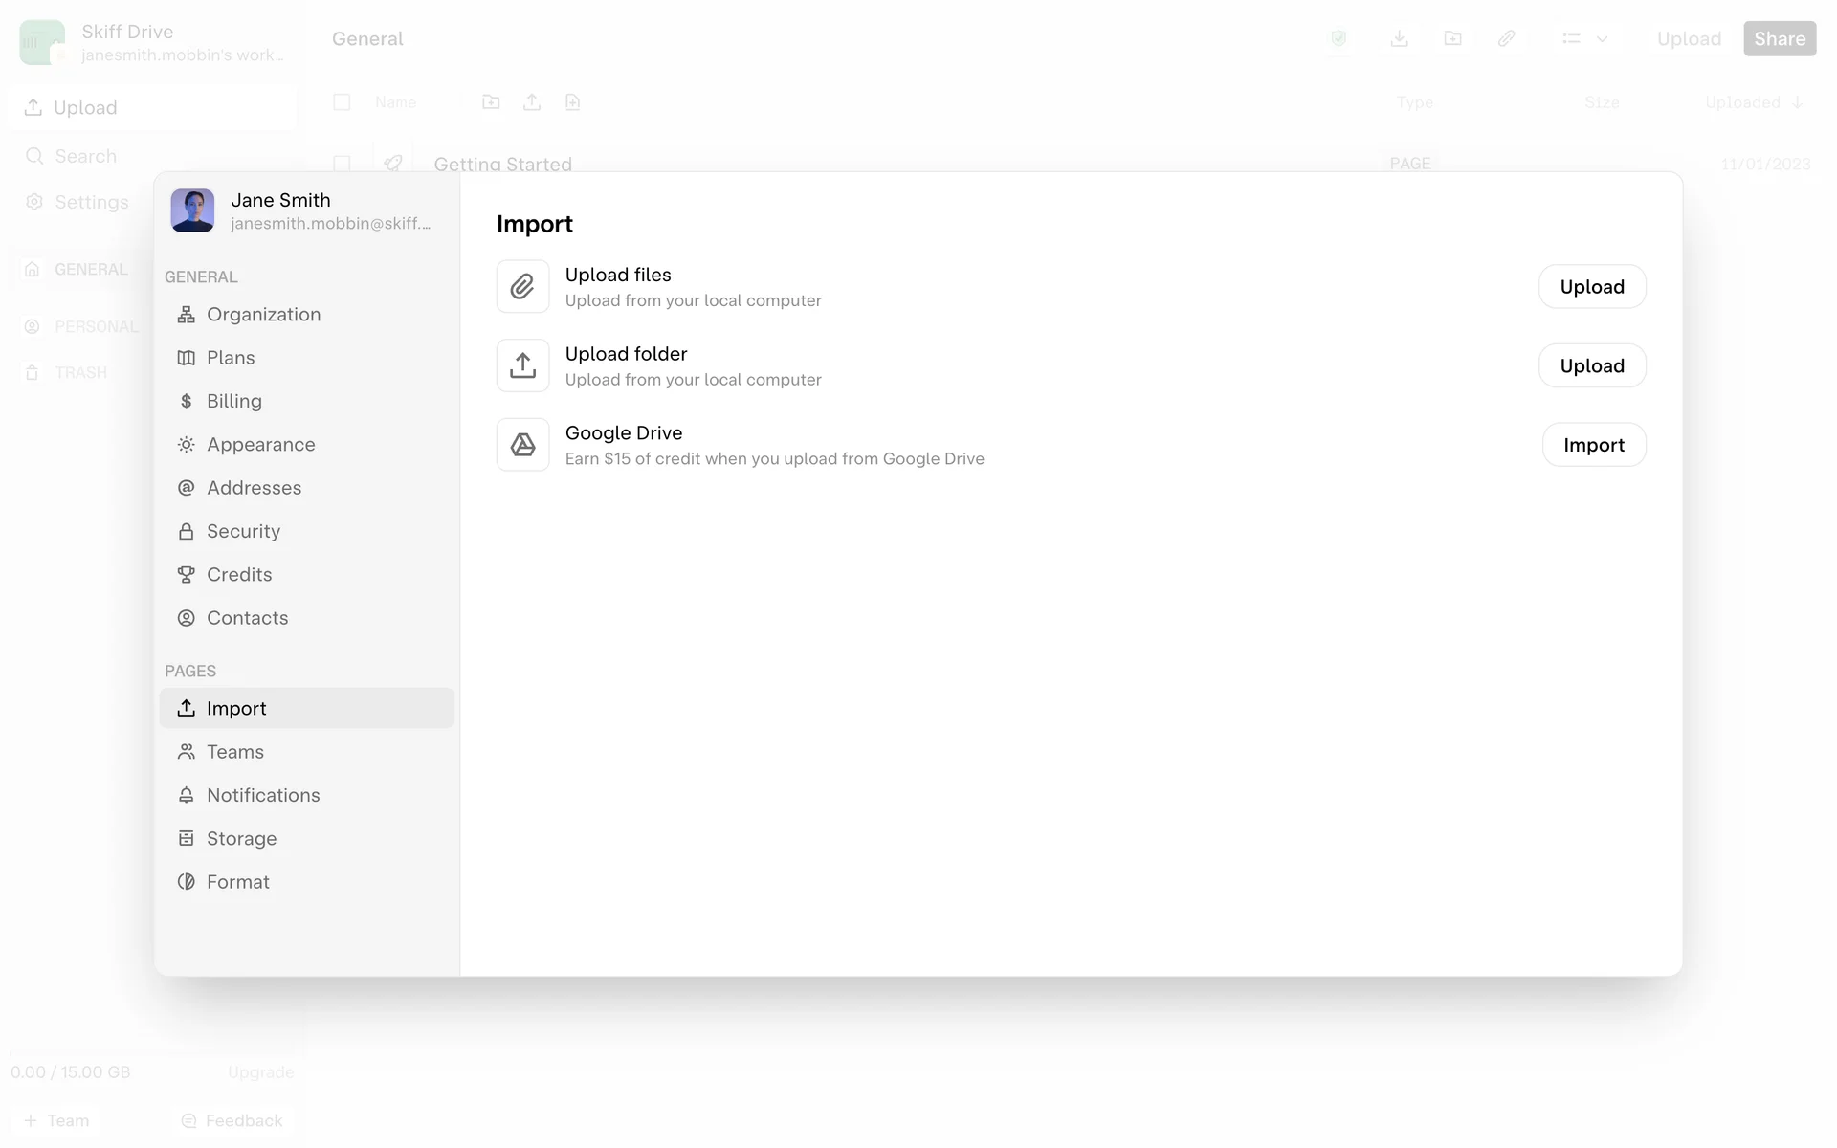This screenshot has height=1148, width=1837.
Task: Switch to the Storage settings page
Action: (241, 839)
